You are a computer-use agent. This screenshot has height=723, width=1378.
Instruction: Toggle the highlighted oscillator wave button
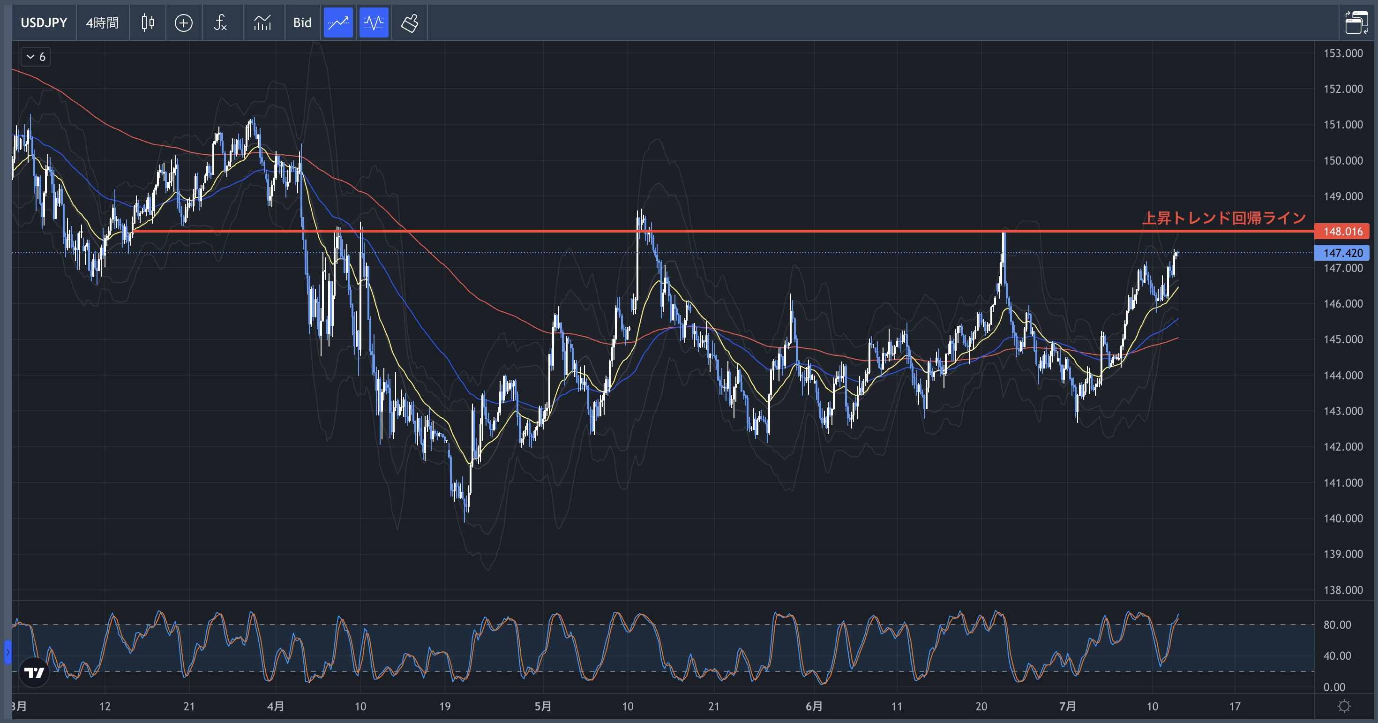pos(374,23)
